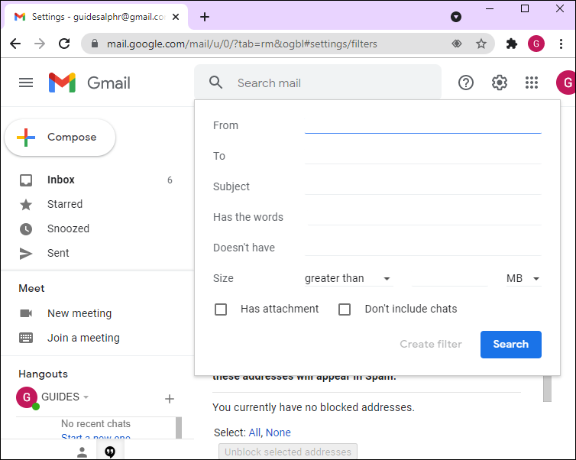
Task: Start a new Hangouts conversation with plus icon
Action: click(x=170, y=398)
